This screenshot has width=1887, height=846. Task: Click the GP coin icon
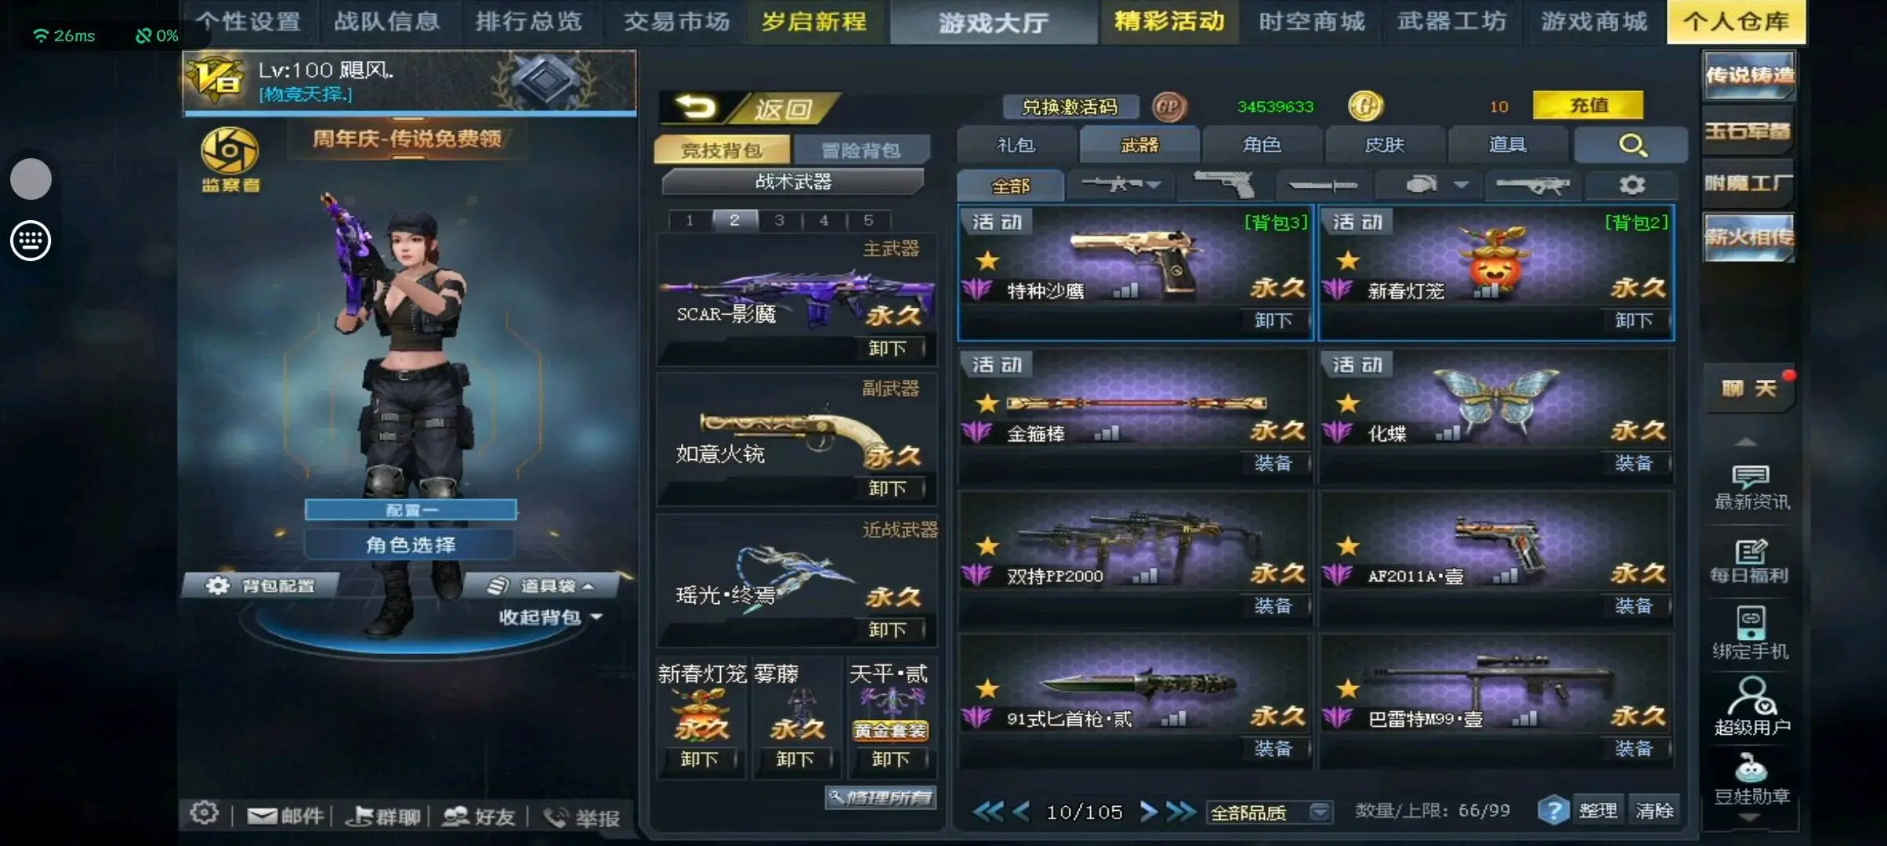coord(1168,107)
